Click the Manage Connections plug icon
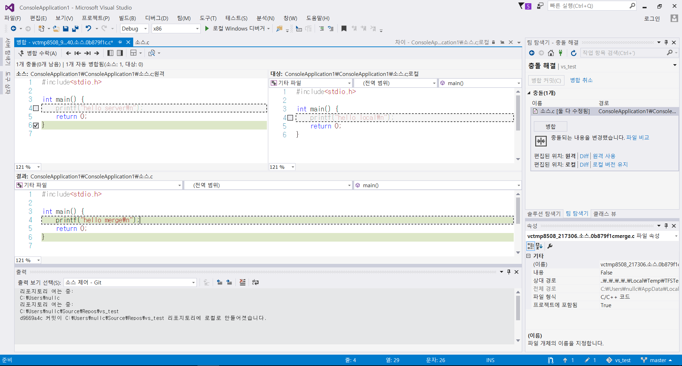 tap(561, 53)
